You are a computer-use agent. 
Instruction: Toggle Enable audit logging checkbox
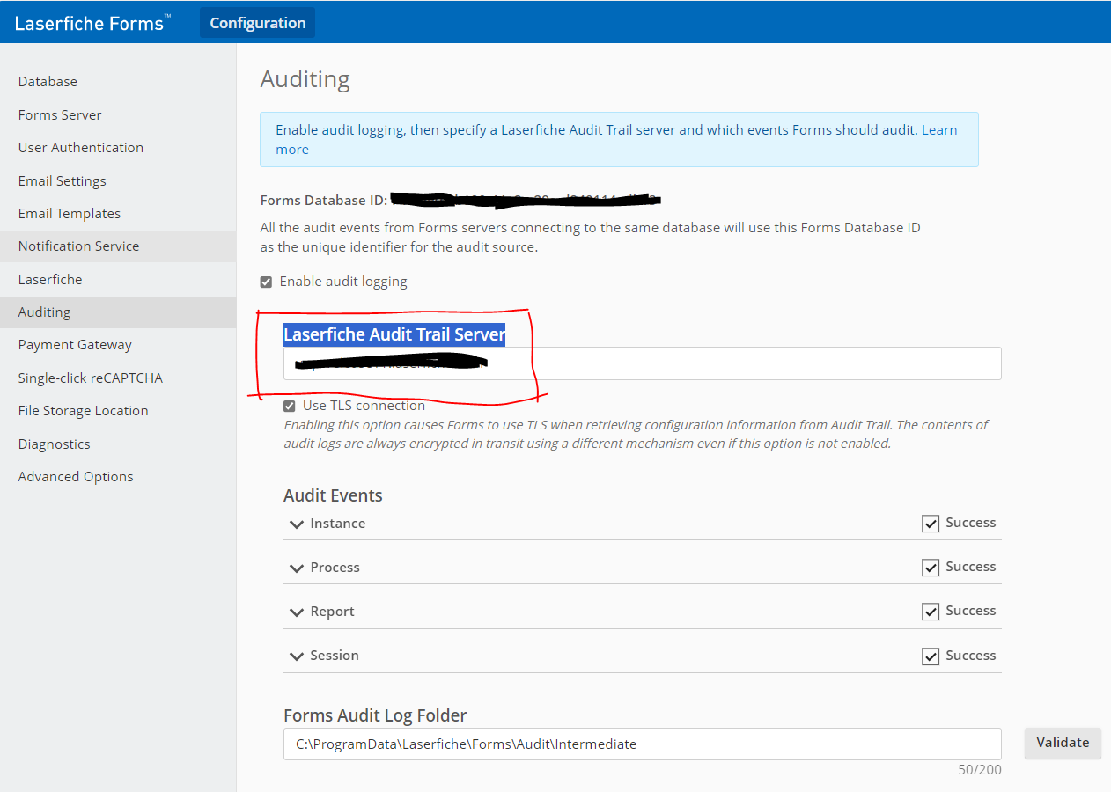pos(266,282)
